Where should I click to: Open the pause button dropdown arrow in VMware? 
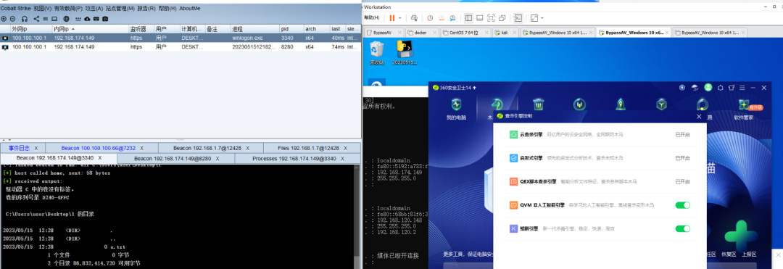pos(400,18)
